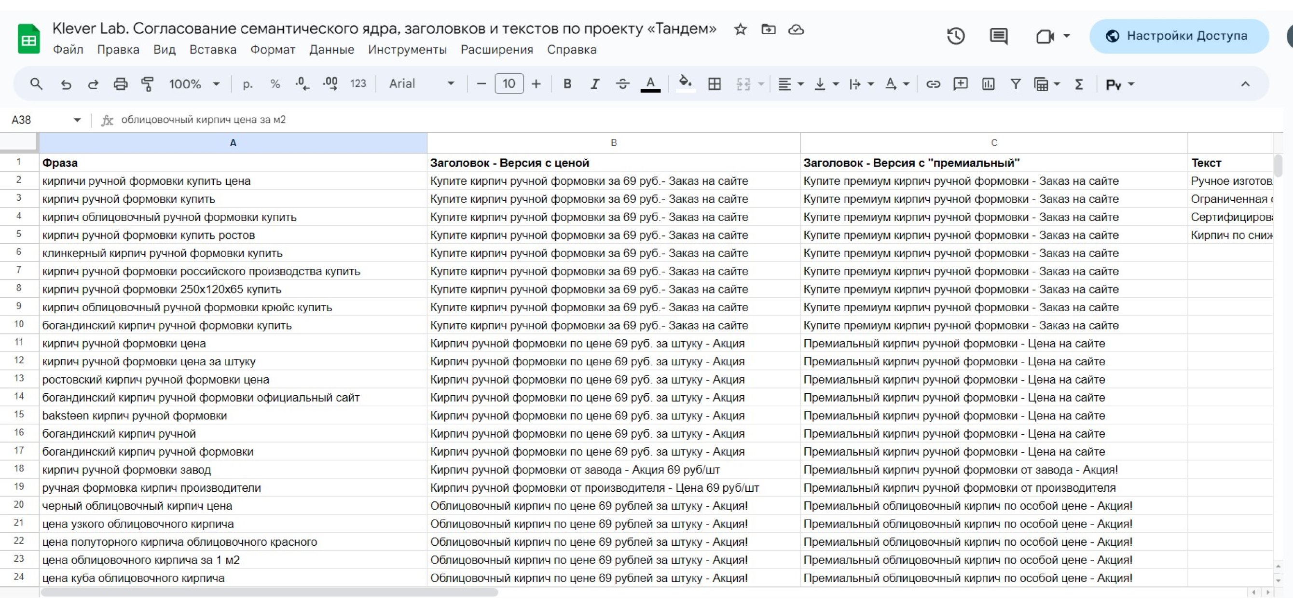Image resolution: width=1293 pixels, height=609 pixels.
Task: Open the comments panel icon
Action: [998, 36]
